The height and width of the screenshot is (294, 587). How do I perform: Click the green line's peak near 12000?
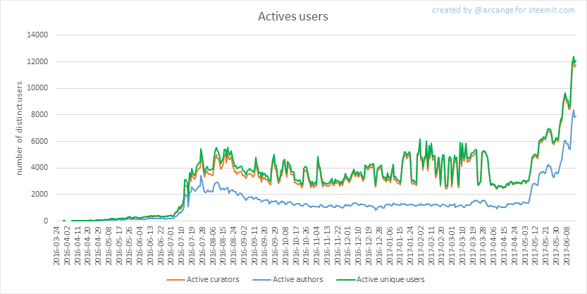tap(574, 56)
